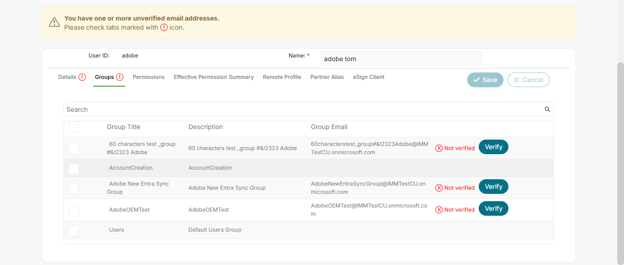This screenshot has height=265, width=624.
Task: Toggle checkbox for AdobeOEMTest group
Action: [x=74, y=211]
